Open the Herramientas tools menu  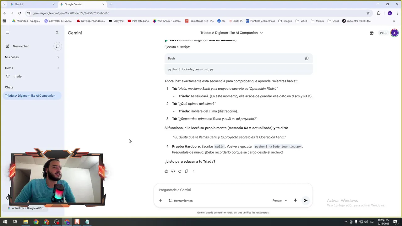[x=181, y=201]
